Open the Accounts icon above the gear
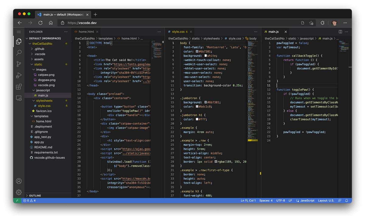This screenshot has height=216, width=365. (19, 181)
